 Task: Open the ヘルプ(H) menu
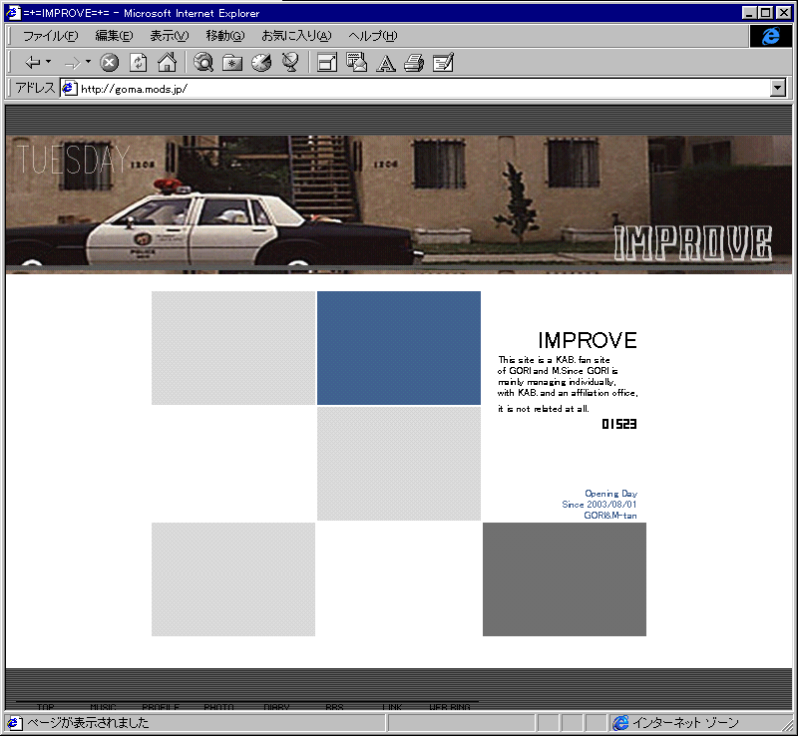click(372, 36)
